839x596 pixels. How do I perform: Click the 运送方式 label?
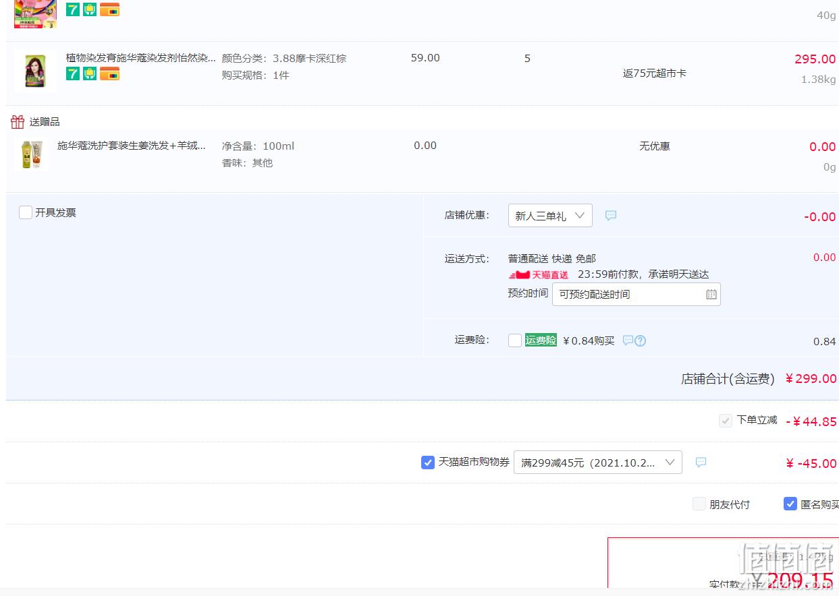click(x=467, y=259)
